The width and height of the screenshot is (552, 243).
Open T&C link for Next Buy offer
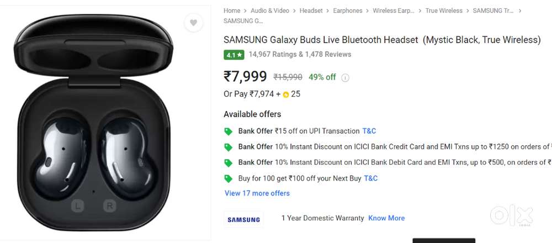click(x=371, y=178)
